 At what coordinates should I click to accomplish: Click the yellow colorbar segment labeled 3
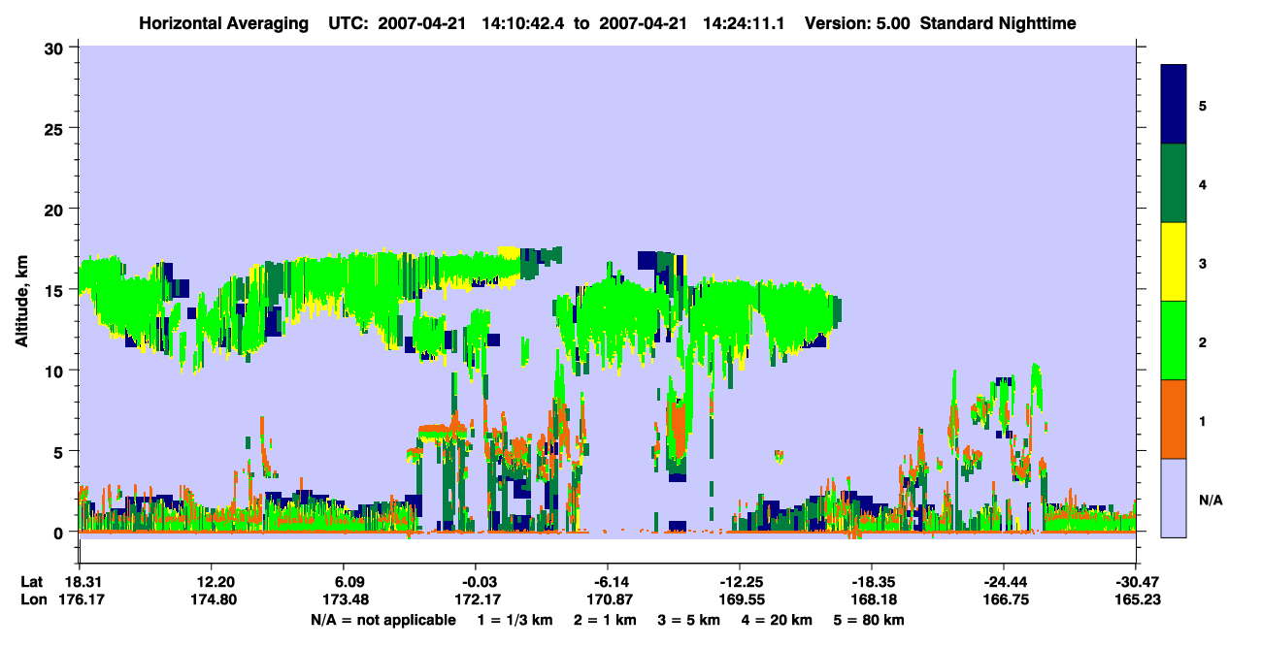(x=1174, y=262)
